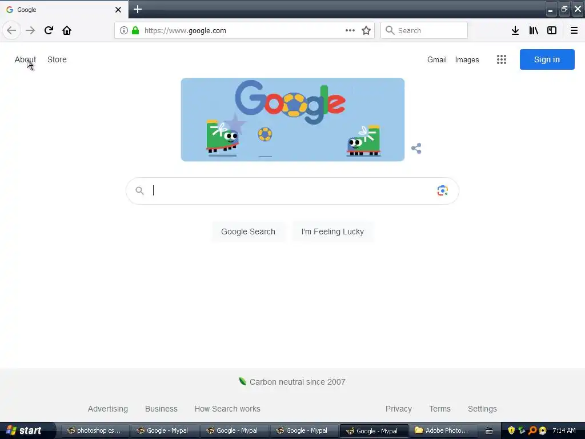
Task: Click the address bar URL
Action: pos(185,31)
